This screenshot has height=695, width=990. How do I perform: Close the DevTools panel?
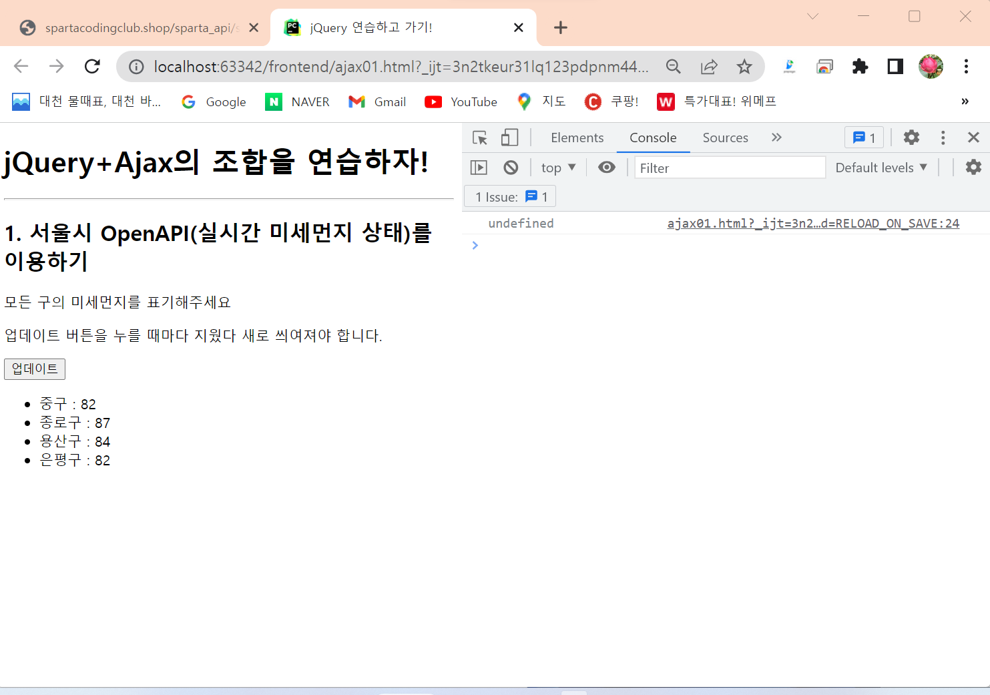[x=973, y=138]
